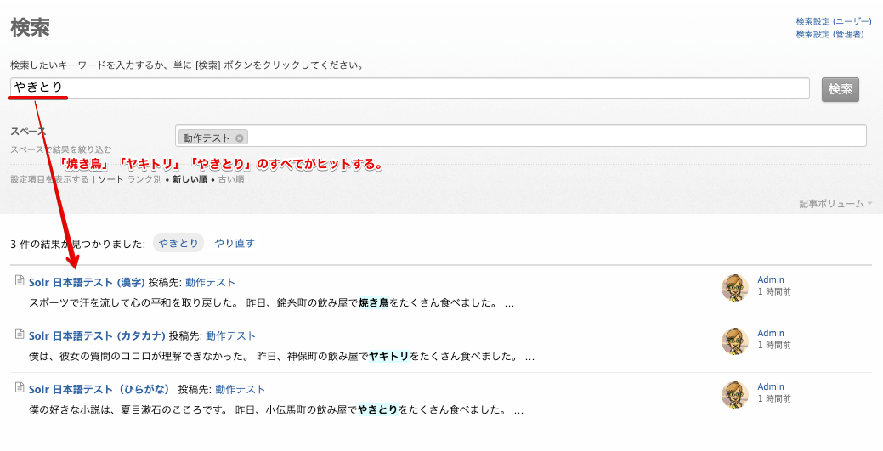Open 動作テスト space in カタカナ result

[x=230, y=336]
